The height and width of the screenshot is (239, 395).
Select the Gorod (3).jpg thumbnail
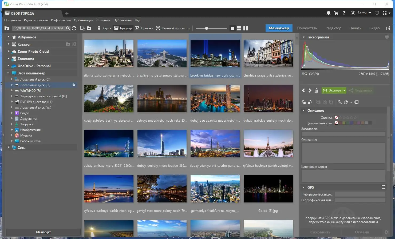[x=268, y=189]
